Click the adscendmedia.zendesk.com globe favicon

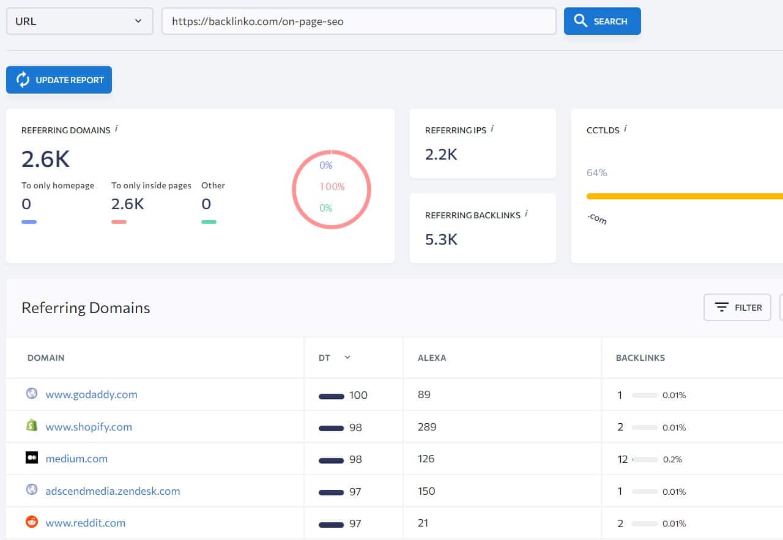pos(32,490)
